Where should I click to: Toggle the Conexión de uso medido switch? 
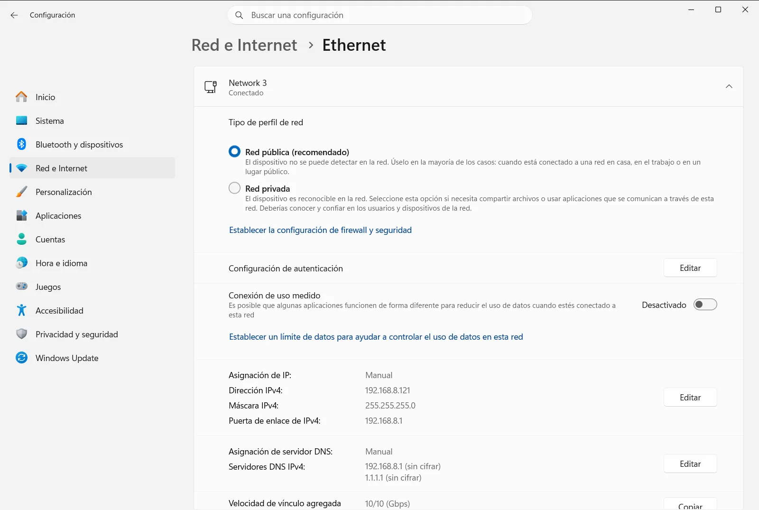(x=705, y=305)
